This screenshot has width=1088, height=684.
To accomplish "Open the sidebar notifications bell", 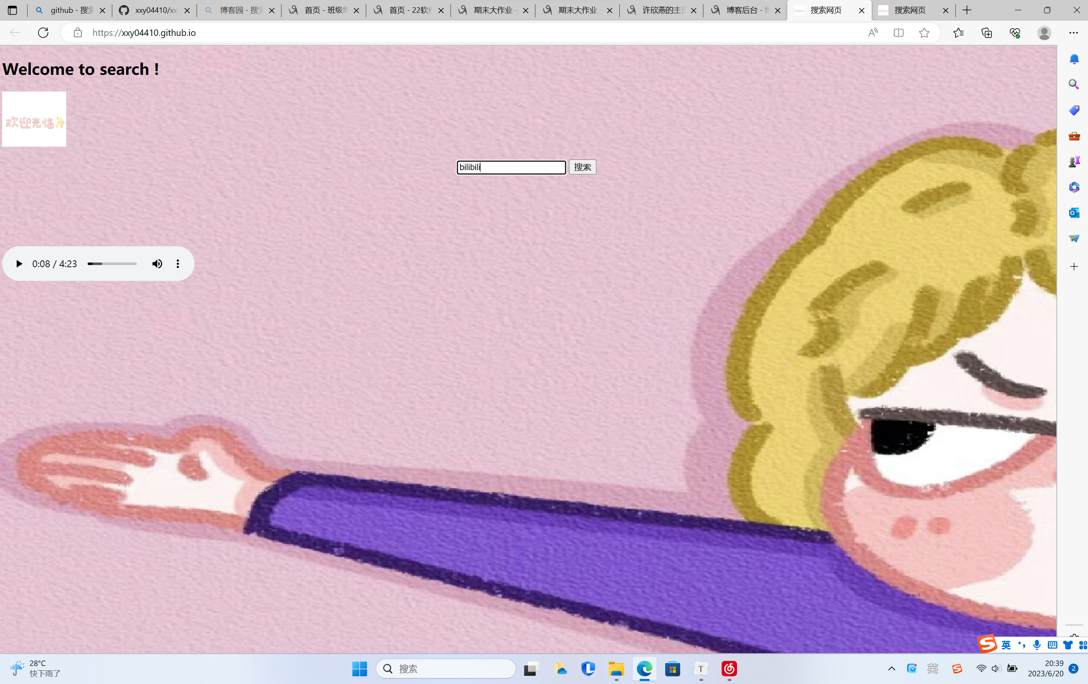I will (x=1073, y=59).
